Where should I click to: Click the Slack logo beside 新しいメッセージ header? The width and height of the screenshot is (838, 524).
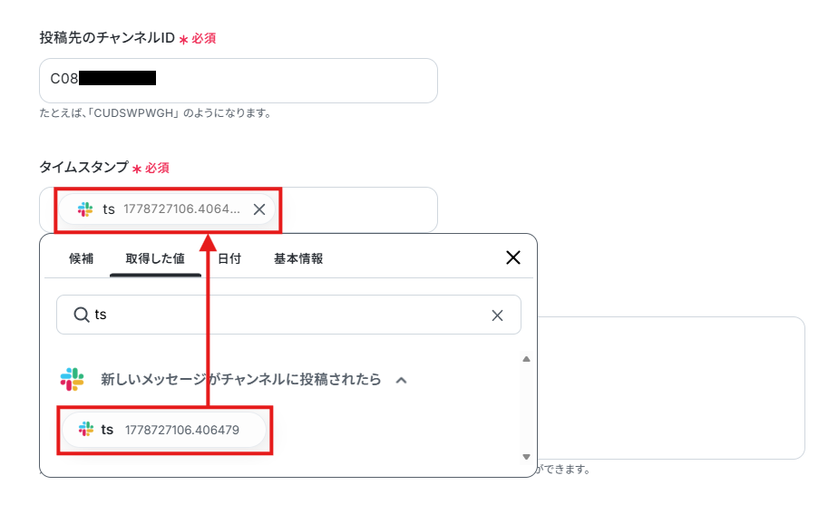click(x=73, y=379)
